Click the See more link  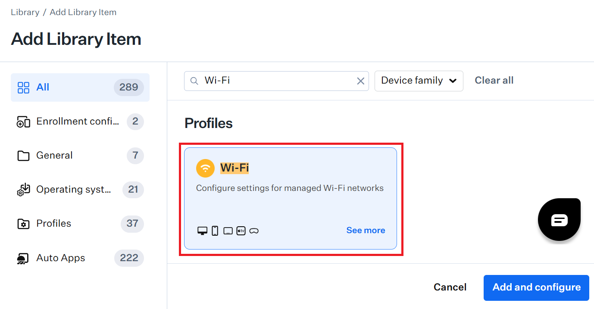pos(366,231)
